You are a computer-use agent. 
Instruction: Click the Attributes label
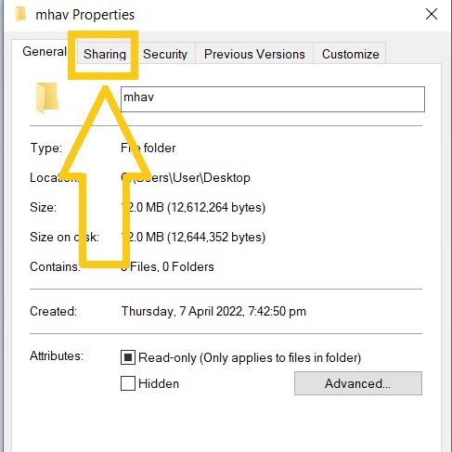pyautogui.click(x=57, y=355)
